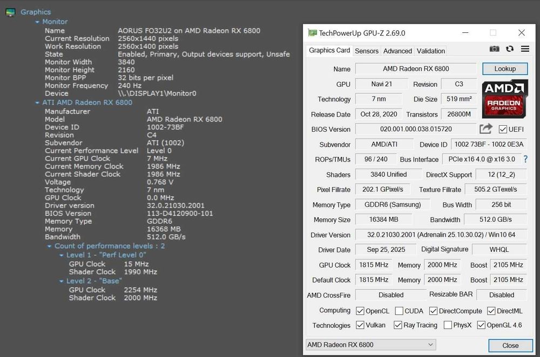This screenshot has height=357, width=540.
Task: Collapse the ATI AMD Radeon RX 6800 node
Action: coord(37,103)
